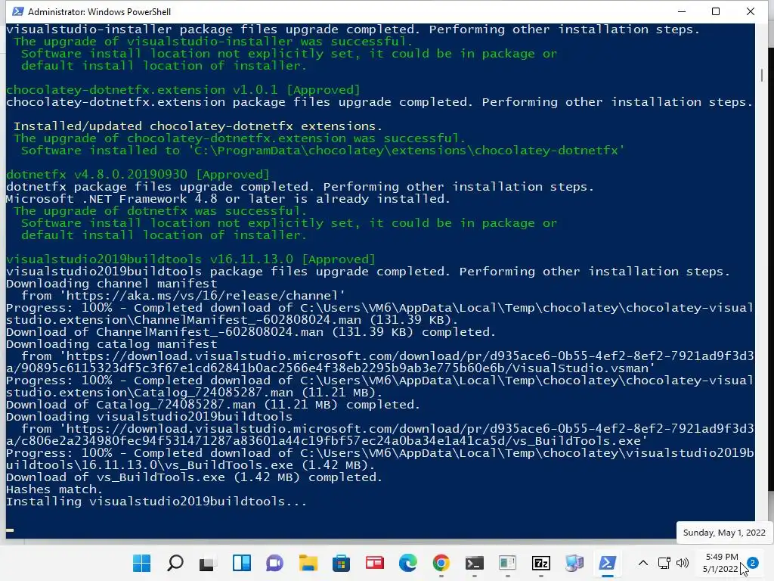The image size is (774, 581).
Task: Open Task View on the taskbar
Action: (209, 563)
